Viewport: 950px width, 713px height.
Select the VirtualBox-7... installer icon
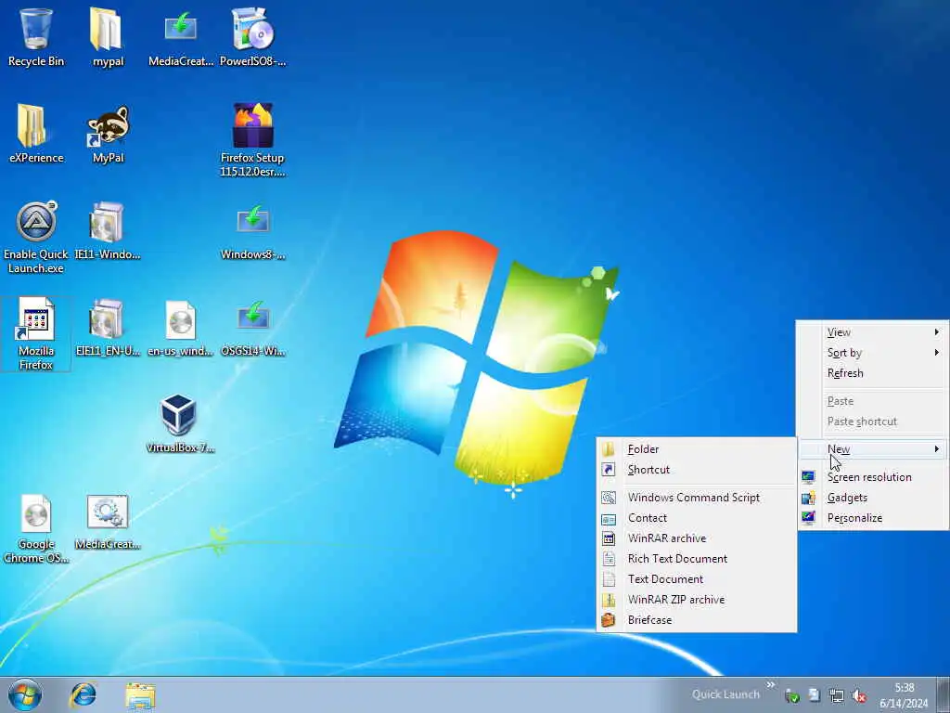tap(181, 423)
